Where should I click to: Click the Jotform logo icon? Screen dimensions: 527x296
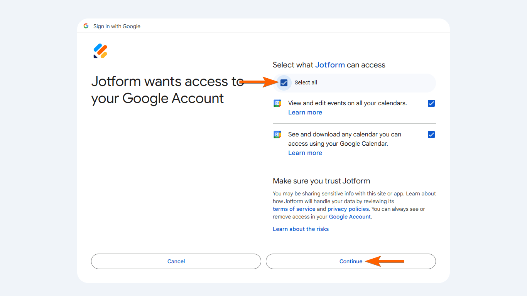coord(100,50)
